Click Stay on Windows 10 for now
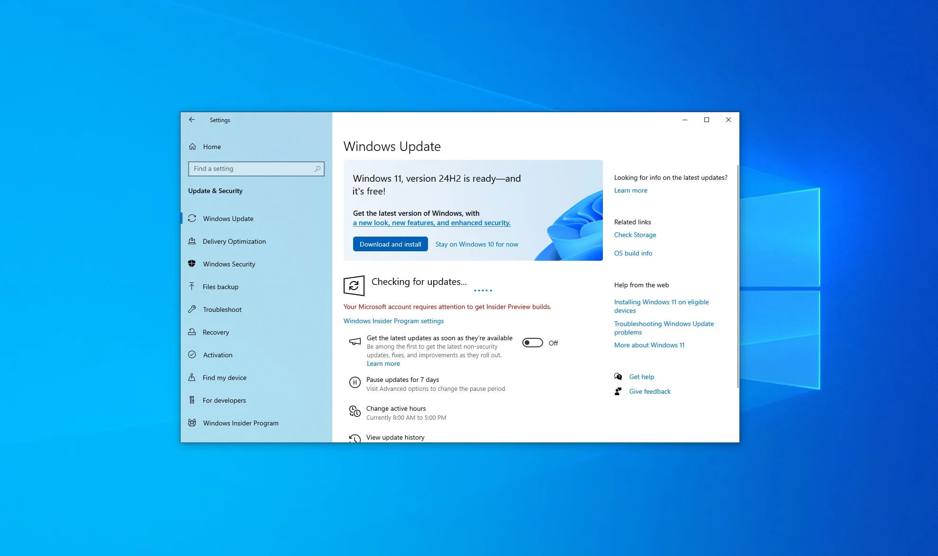 (x=476, y=244)
